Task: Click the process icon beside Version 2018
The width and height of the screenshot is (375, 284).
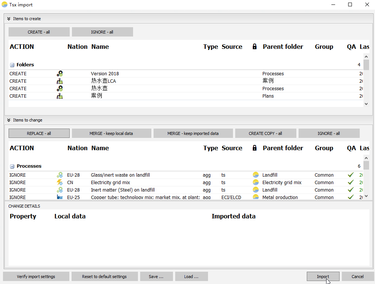Action: pyautogui.click(x=60, y=74)
